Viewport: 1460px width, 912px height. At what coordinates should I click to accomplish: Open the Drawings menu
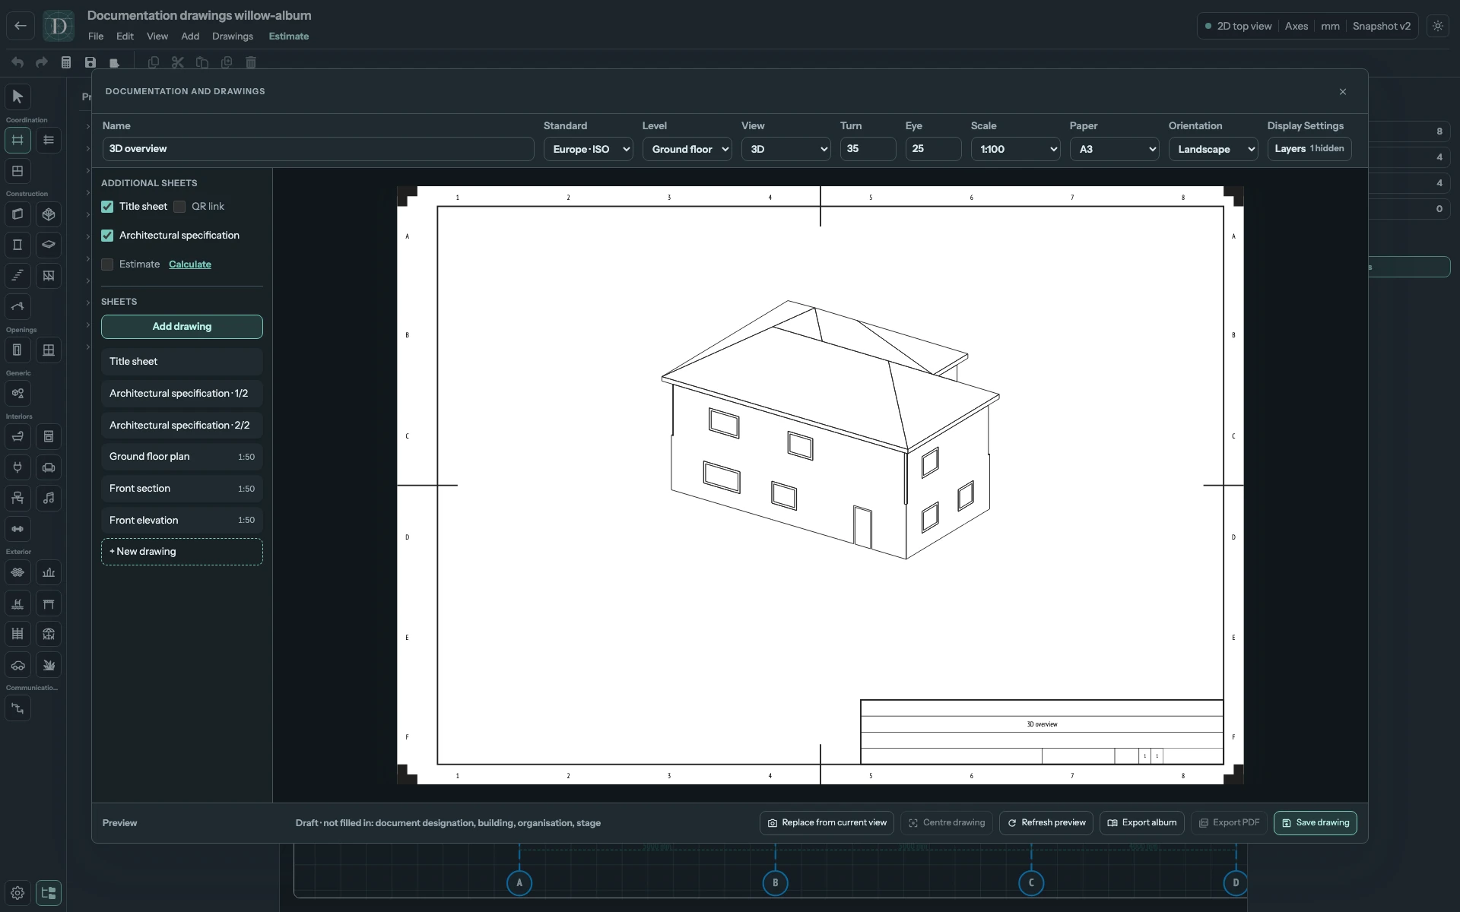click(x=233, y=36)
